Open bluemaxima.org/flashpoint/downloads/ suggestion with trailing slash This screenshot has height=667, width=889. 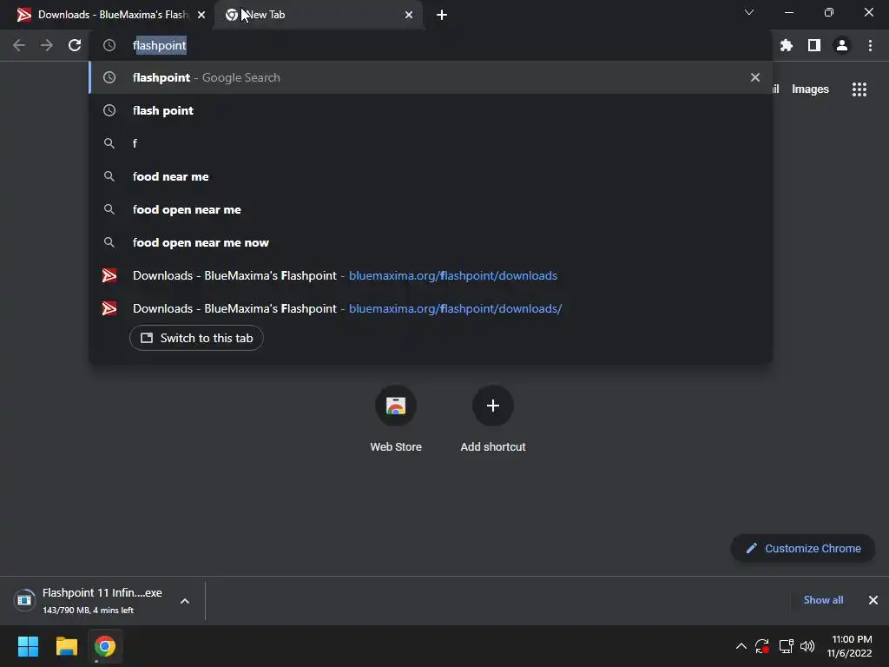pos(431,308)
